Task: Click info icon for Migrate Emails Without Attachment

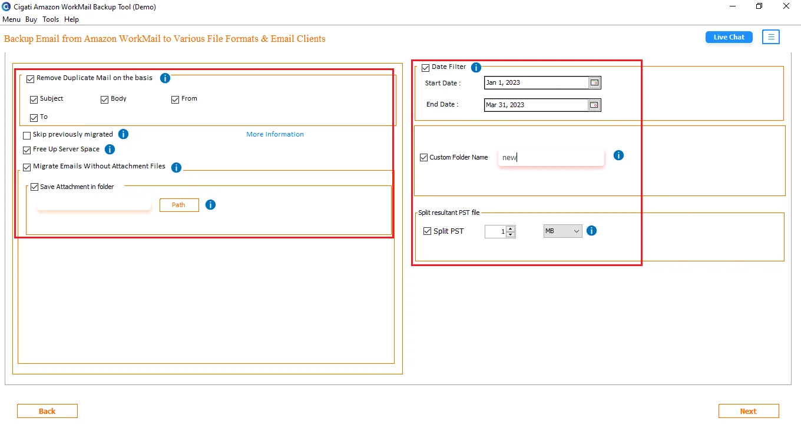Action: pyautogui.click(x=176, y=168)
